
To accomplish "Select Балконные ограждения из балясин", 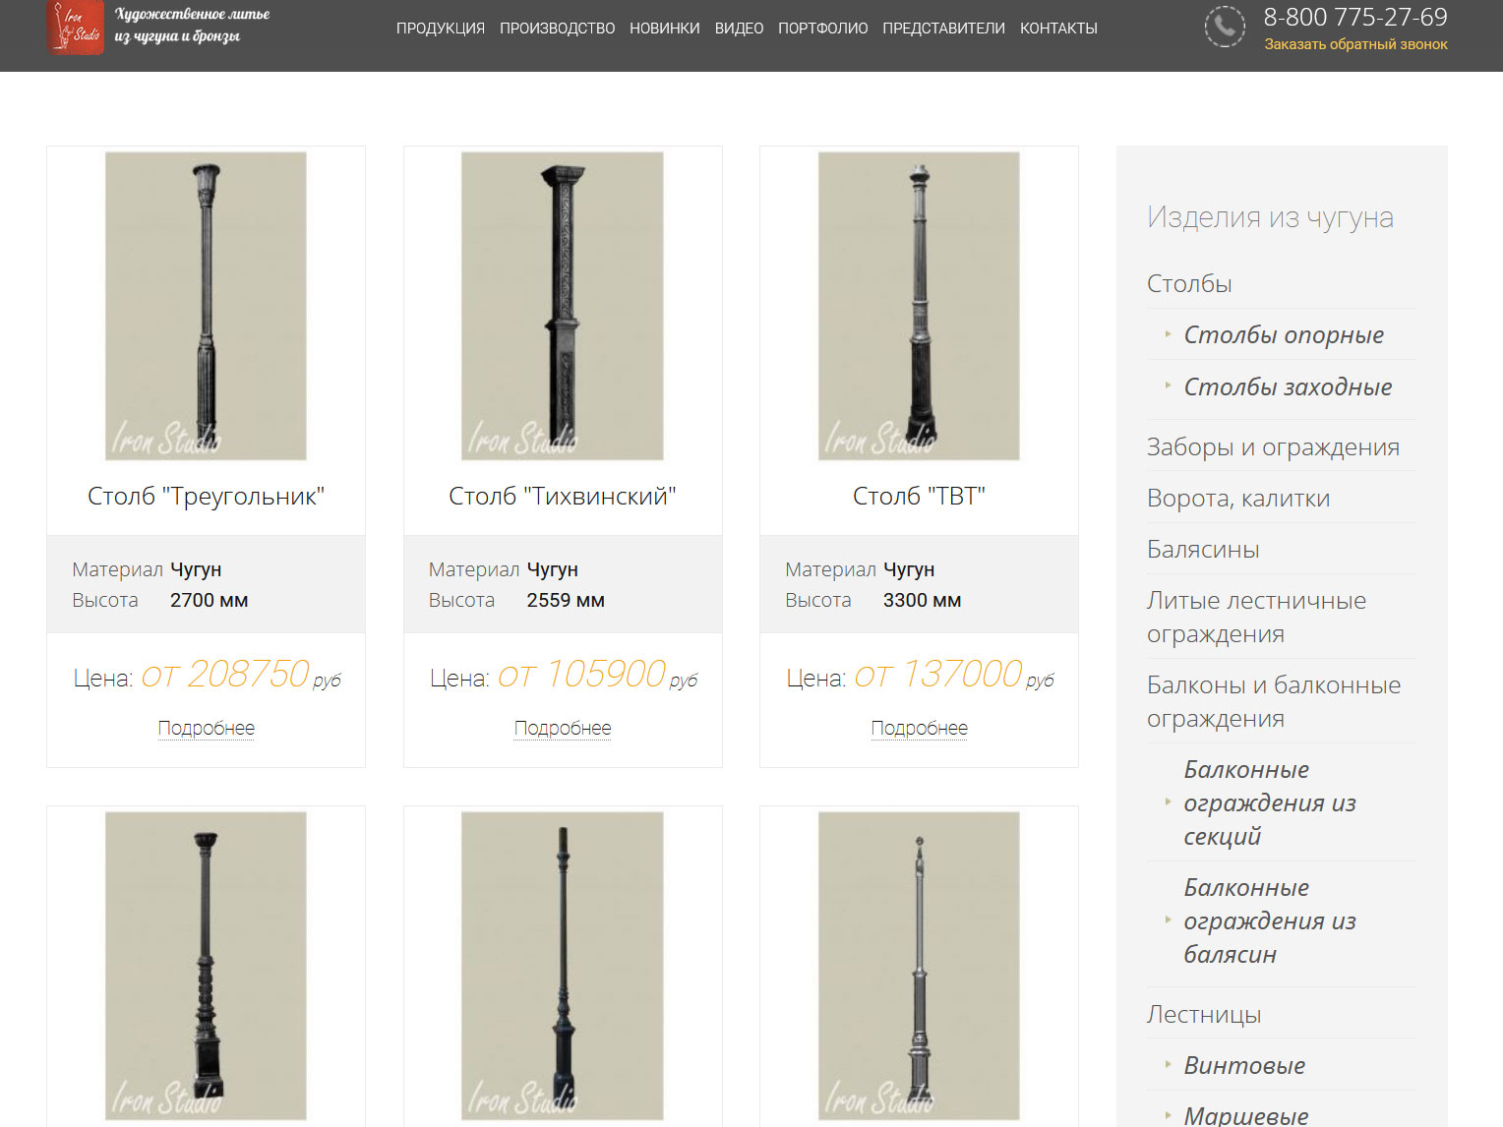I will click(x=1270, y=920).
